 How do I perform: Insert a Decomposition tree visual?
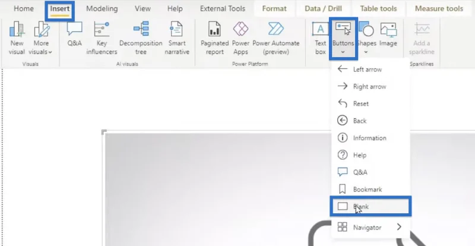tap(141, 38)
